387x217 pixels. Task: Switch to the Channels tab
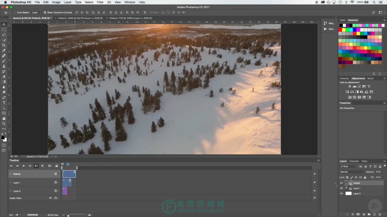(x=354, y=161)
